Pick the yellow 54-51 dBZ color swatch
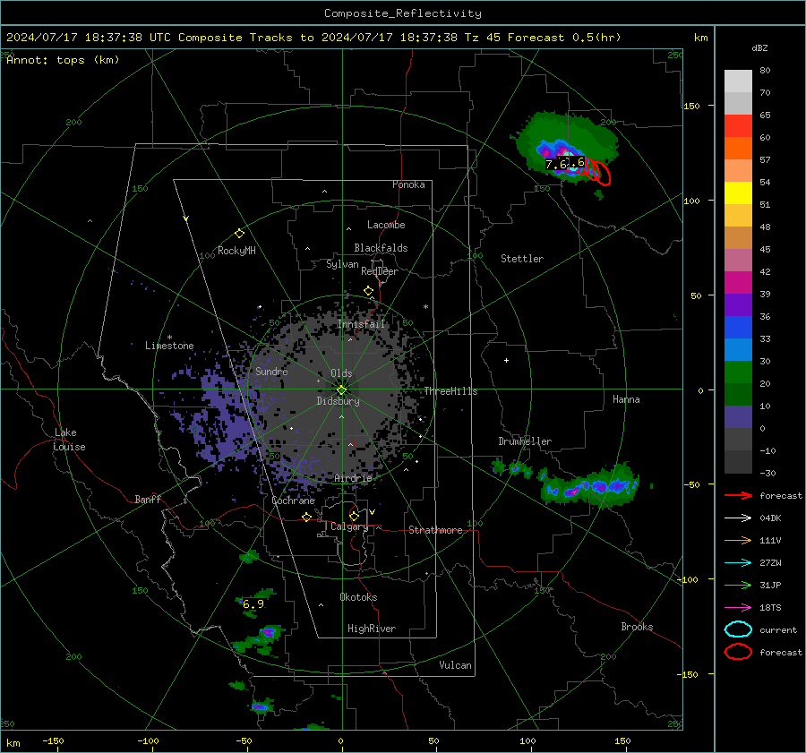Image resolution: width=806 pixels, height=753 pixels. [x=738, y=193]
